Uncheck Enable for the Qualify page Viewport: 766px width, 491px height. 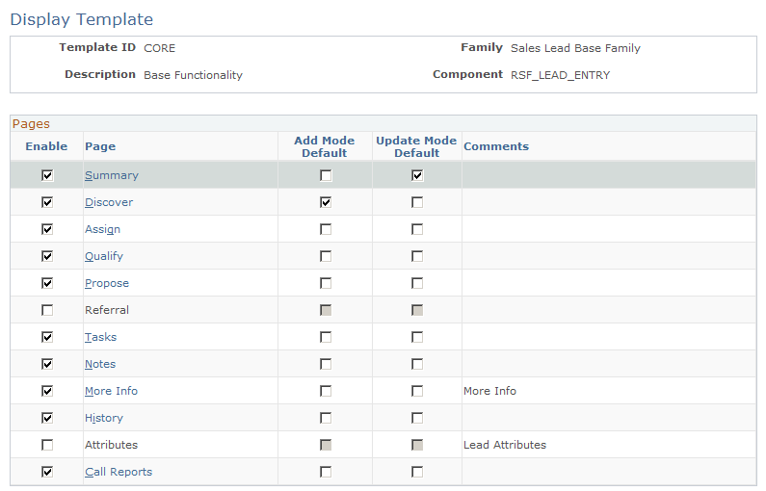(47, 256)
